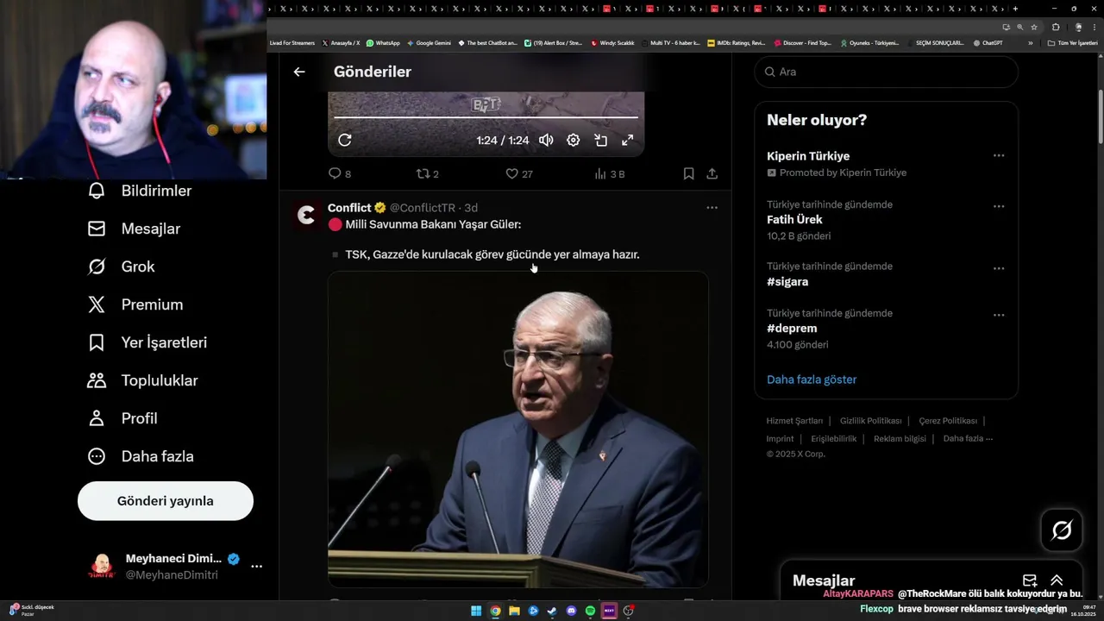
Task: Expand footer Daha fazla menu
Action: click(x=968, y=439)
